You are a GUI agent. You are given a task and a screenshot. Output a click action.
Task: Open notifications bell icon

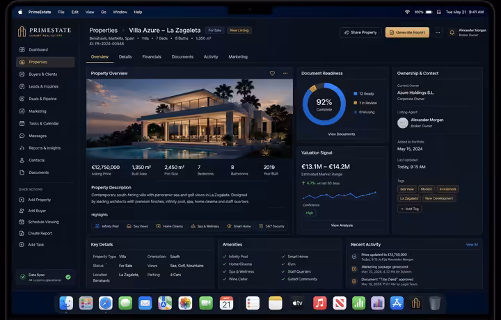452,32
